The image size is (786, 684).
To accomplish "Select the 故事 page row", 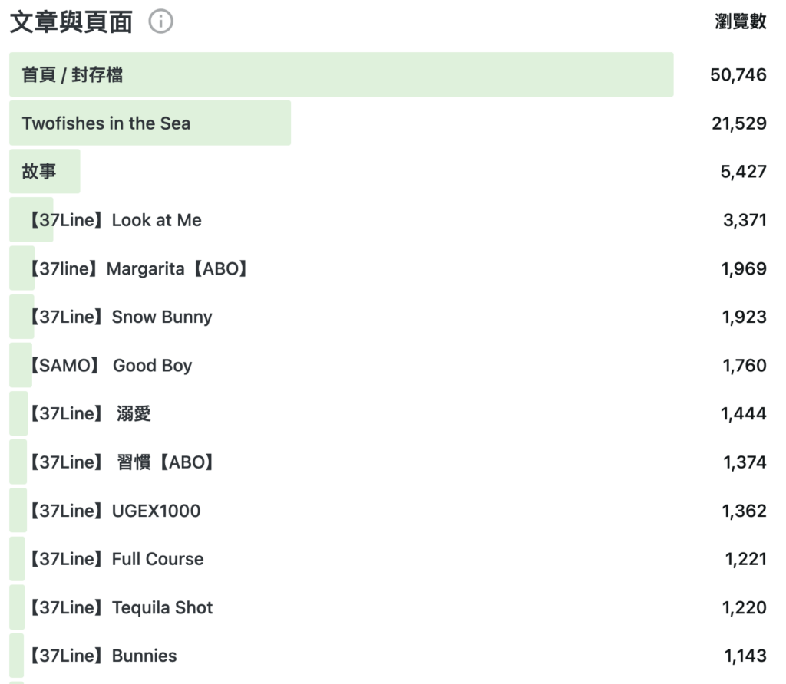I will (x=388, y=171).
